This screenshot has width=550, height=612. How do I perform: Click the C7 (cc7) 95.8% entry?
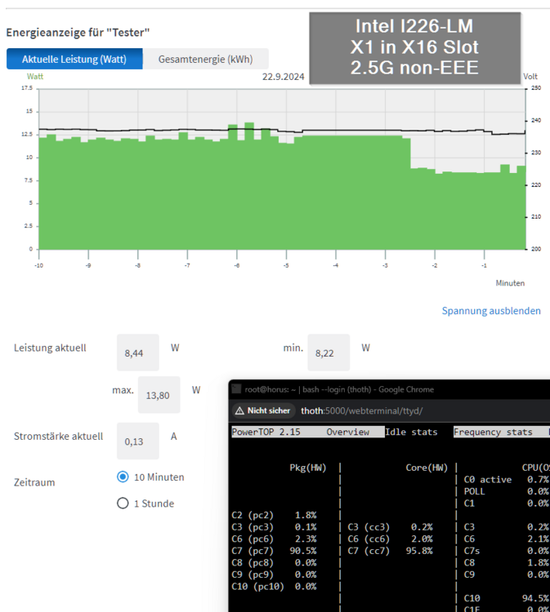point(390,551)
